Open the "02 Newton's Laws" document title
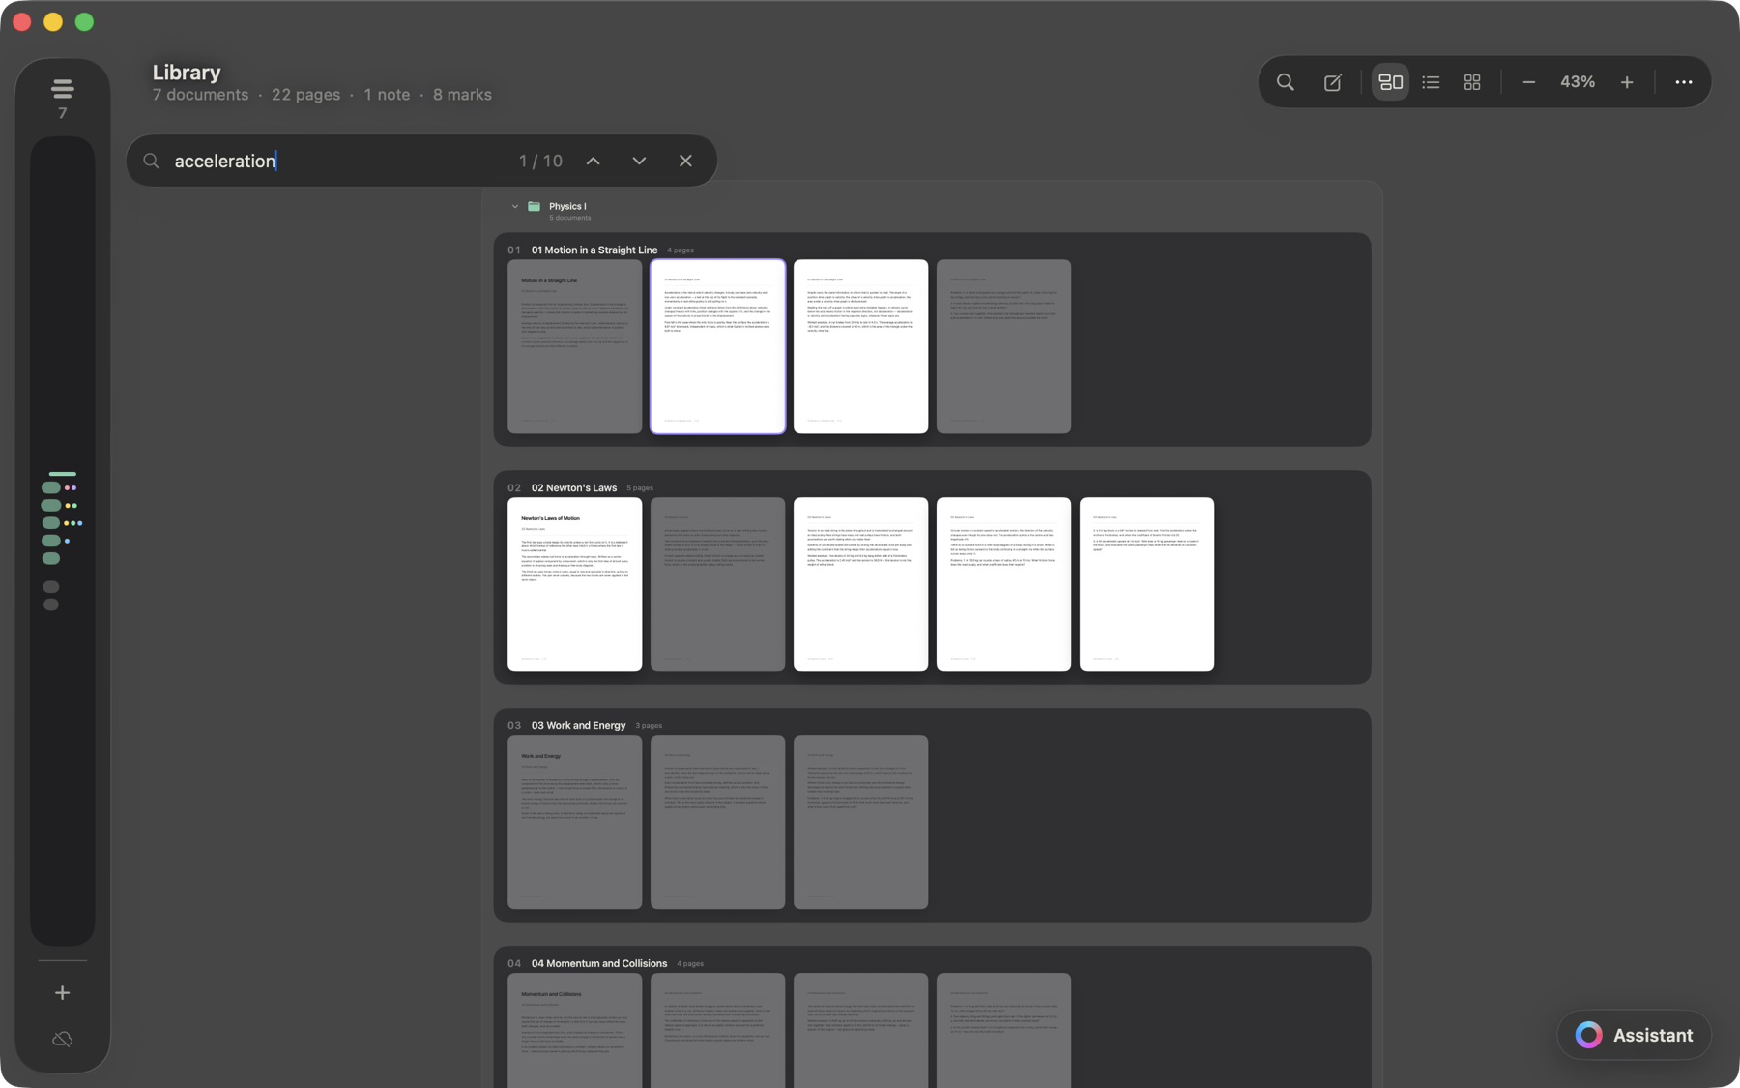This screenshot has height=1088, width=1740. click(574, 487)
